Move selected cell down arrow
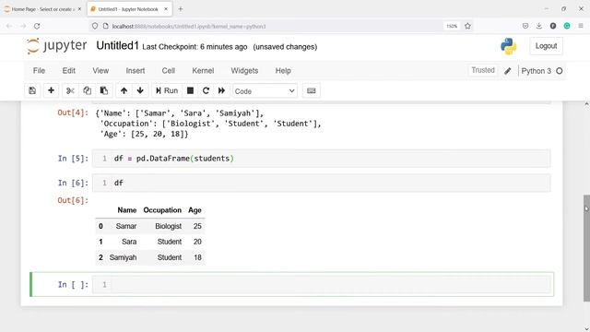 [x=140, y=90]
